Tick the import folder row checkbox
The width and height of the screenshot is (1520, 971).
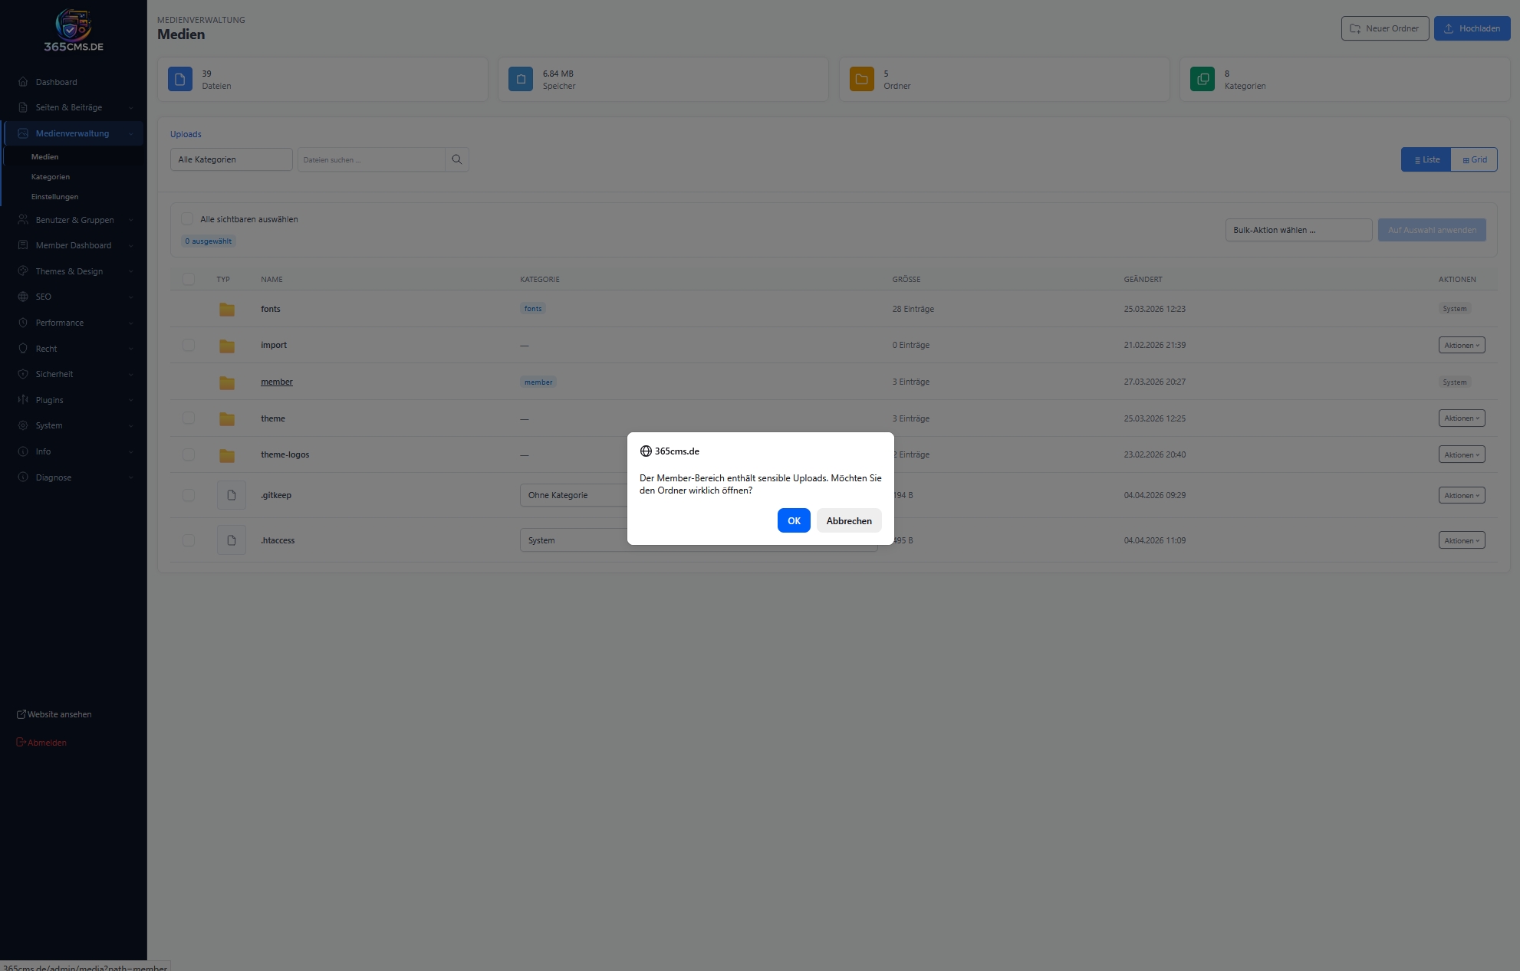click(x=188, y=346)
